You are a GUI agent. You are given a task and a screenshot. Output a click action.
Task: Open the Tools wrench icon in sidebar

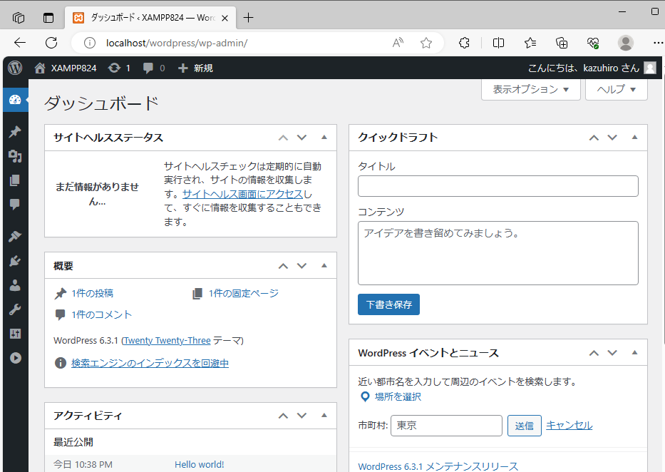(14, 309)
